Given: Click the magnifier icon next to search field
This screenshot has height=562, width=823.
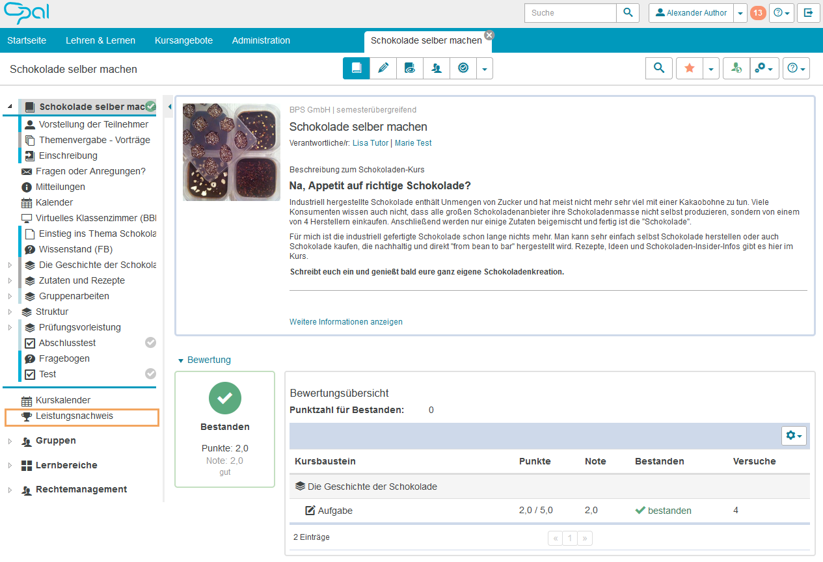Looking at the screenshot, I should pyautogui.click(x=628, y=13).
